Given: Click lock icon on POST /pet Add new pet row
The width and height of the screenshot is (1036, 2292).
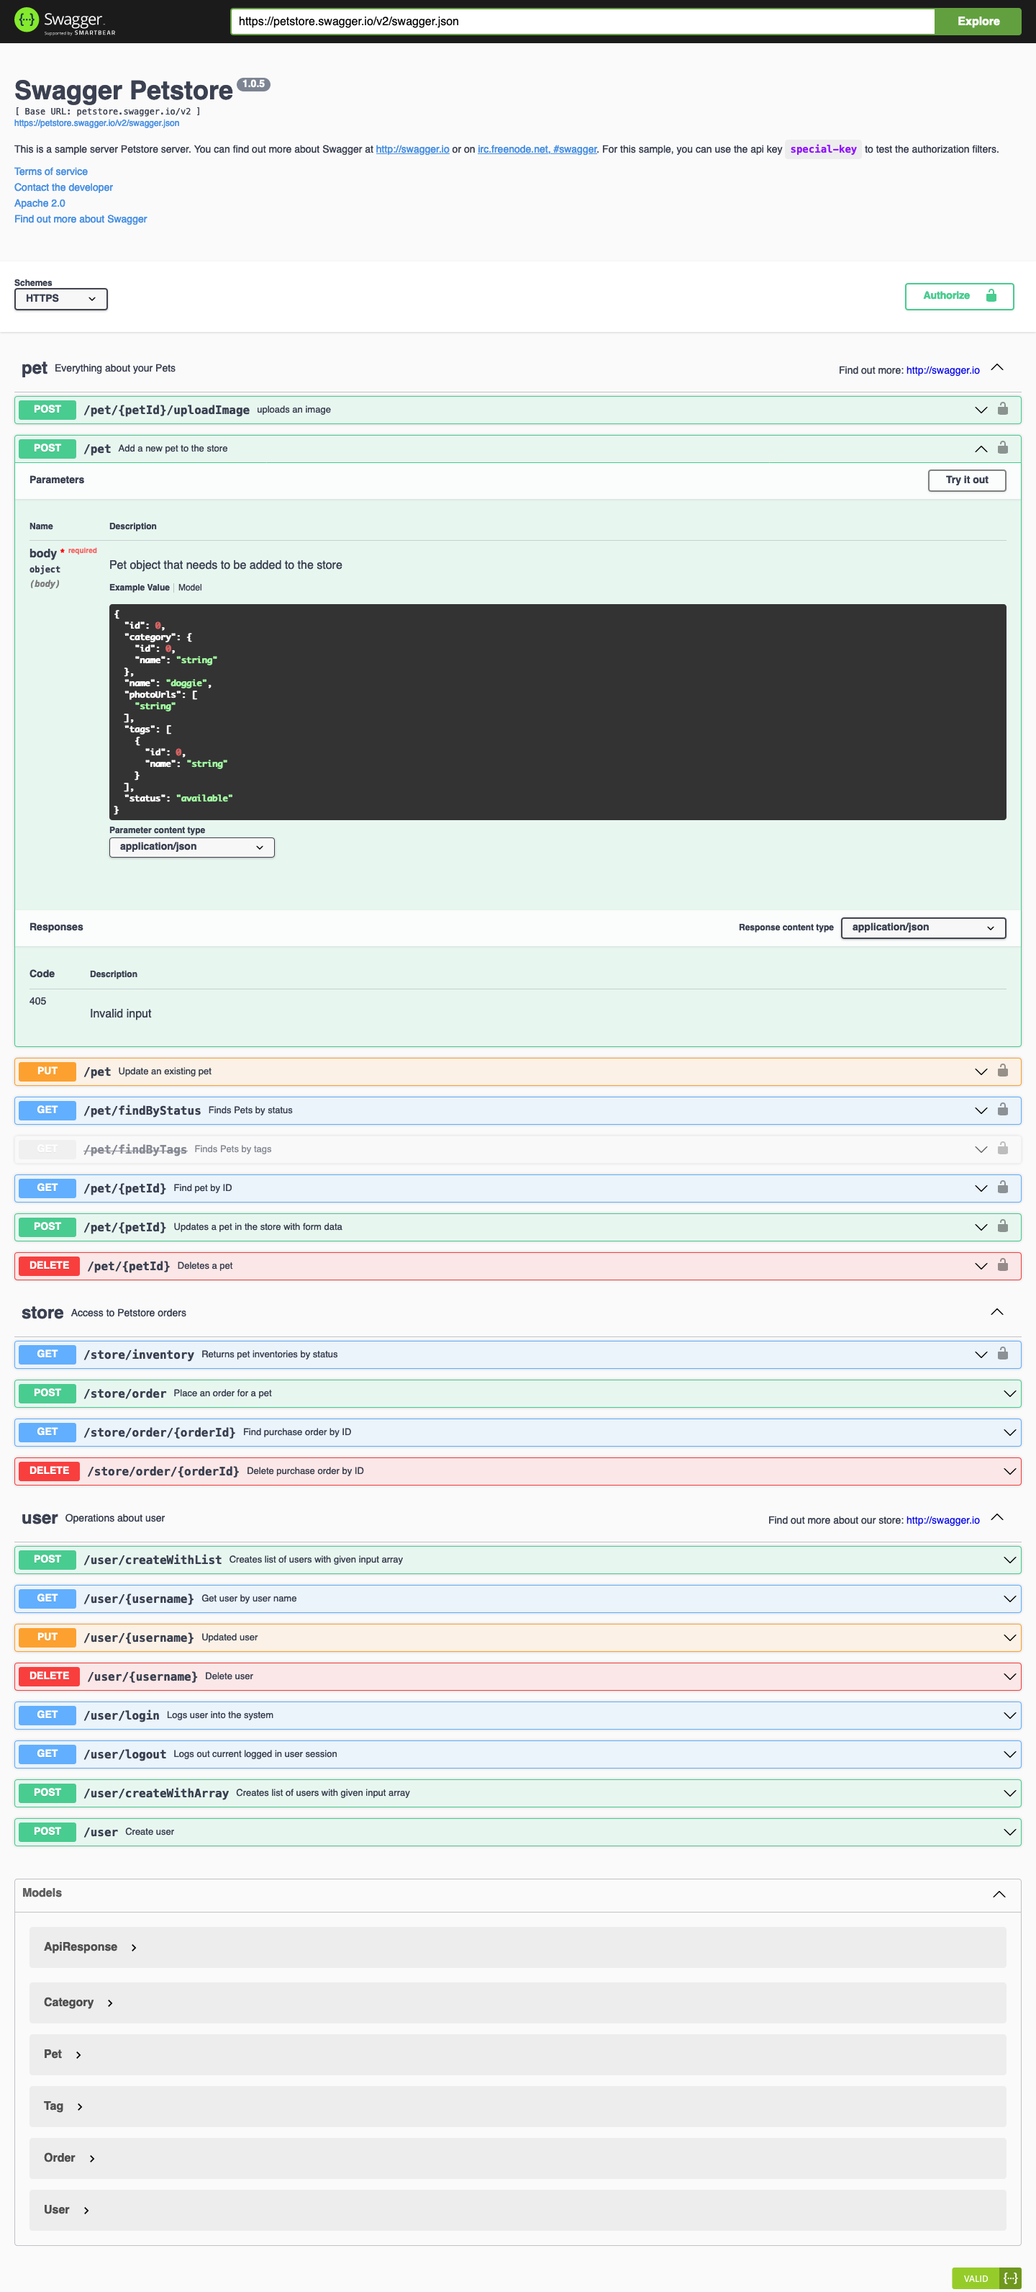Looking at the screenshot, I should click(x=1002, y=448).
